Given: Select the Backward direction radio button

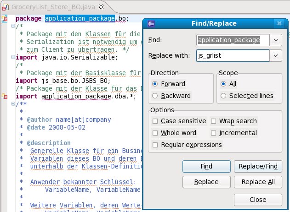Looking at the screenshot, I should [155, 96].
